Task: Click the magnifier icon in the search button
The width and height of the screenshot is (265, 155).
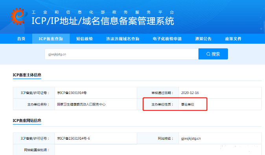Action: click(x=208, y=54)
